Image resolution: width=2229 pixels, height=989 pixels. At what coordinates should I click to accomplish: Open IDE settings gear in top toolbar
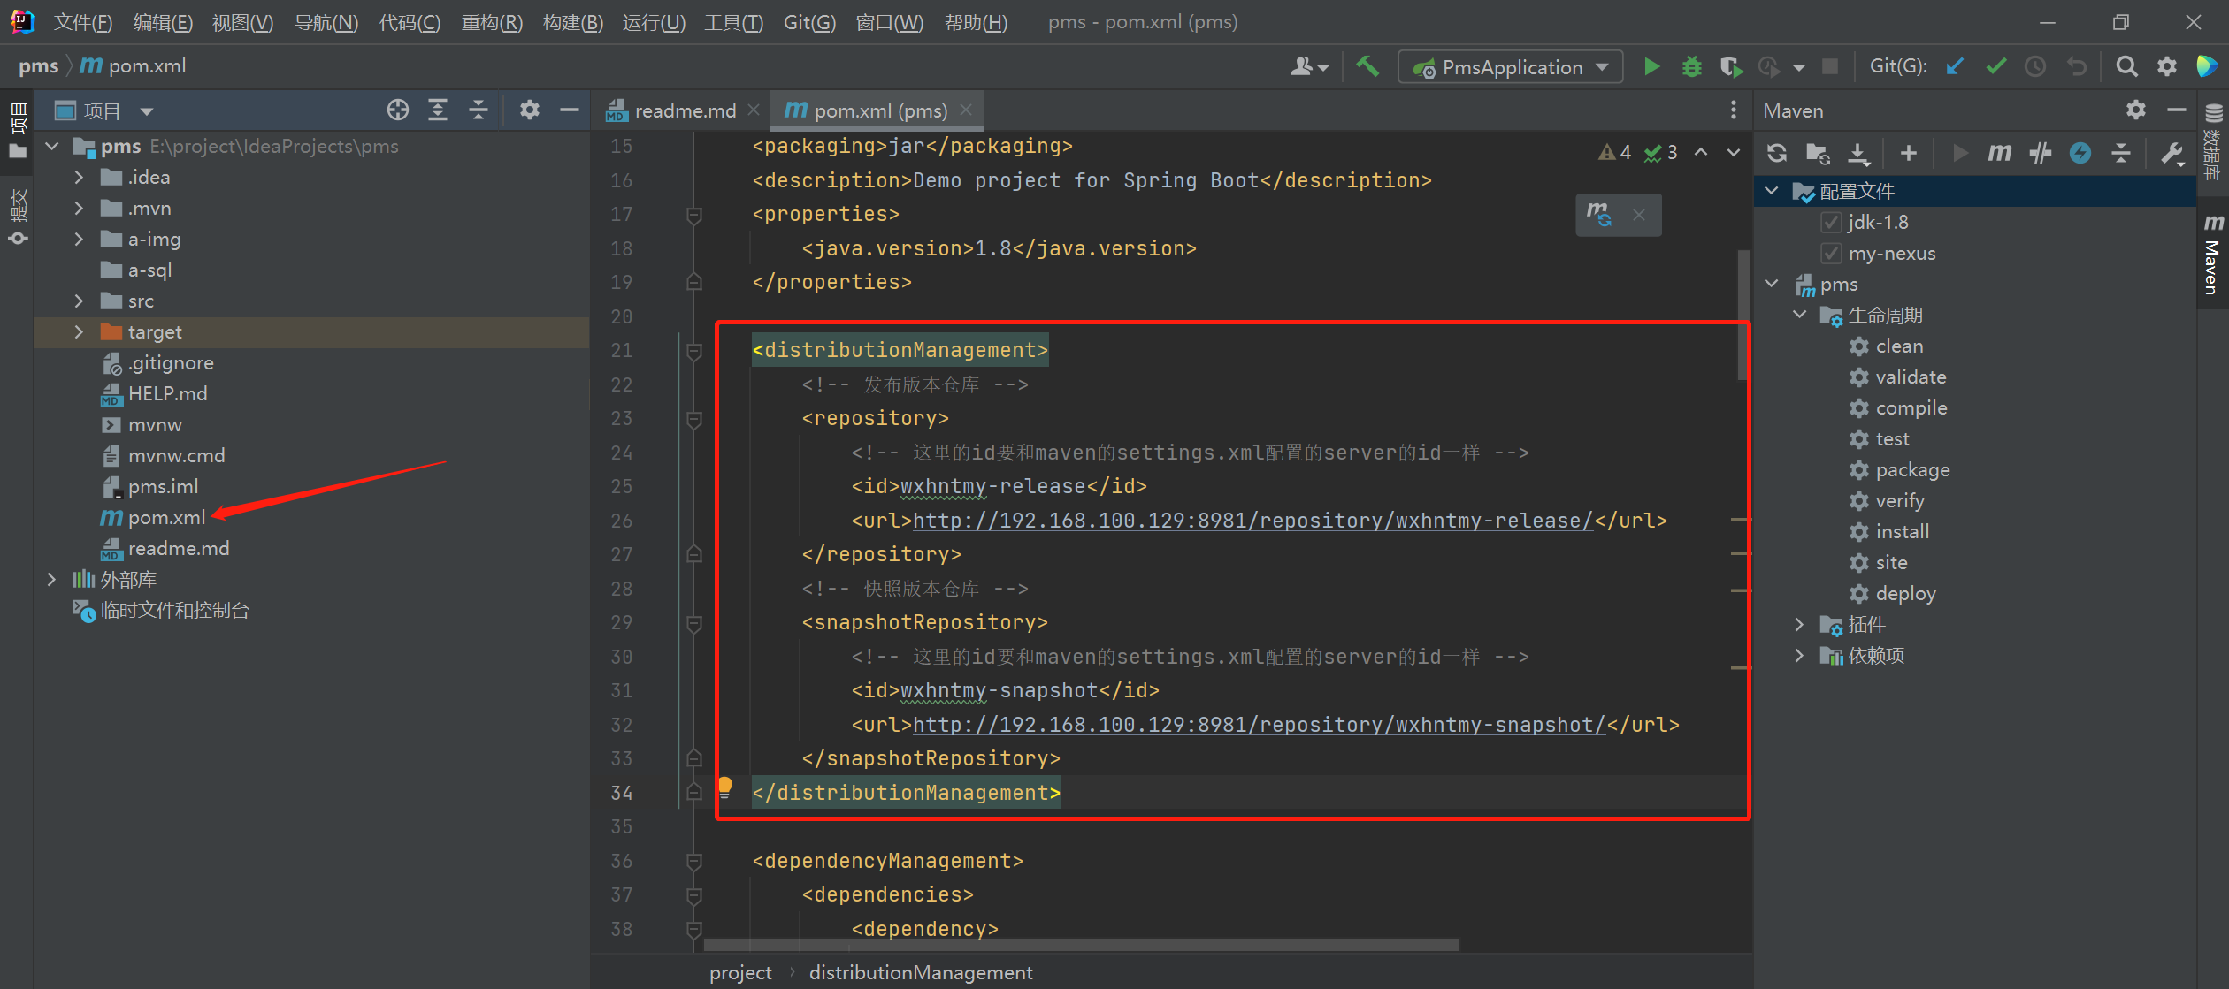(x=2166, y=67)
